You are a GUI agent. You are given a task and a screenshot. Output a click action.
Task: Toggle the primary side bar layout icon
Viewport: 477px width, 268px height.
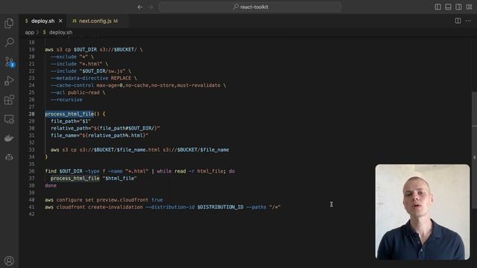tap(437, 7)
